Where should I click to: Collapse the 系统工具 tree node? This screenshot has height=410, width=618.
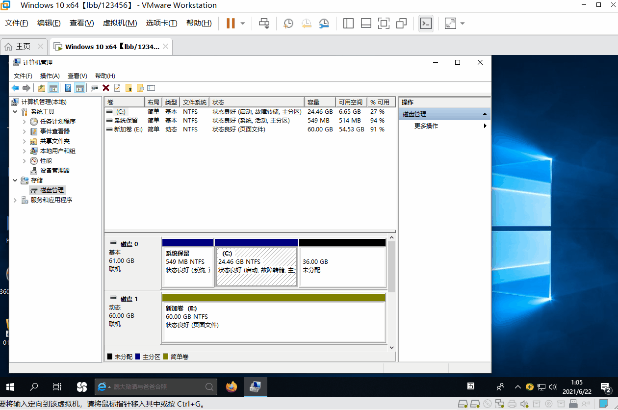(15, 112)
